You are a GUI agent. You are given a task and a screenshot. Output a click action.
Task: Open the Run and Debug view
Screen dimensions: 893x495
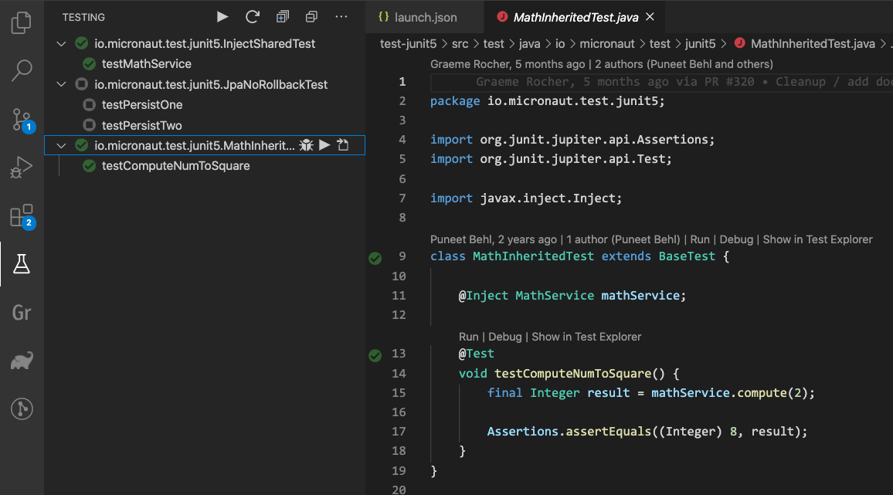click(x=22, y=168)
